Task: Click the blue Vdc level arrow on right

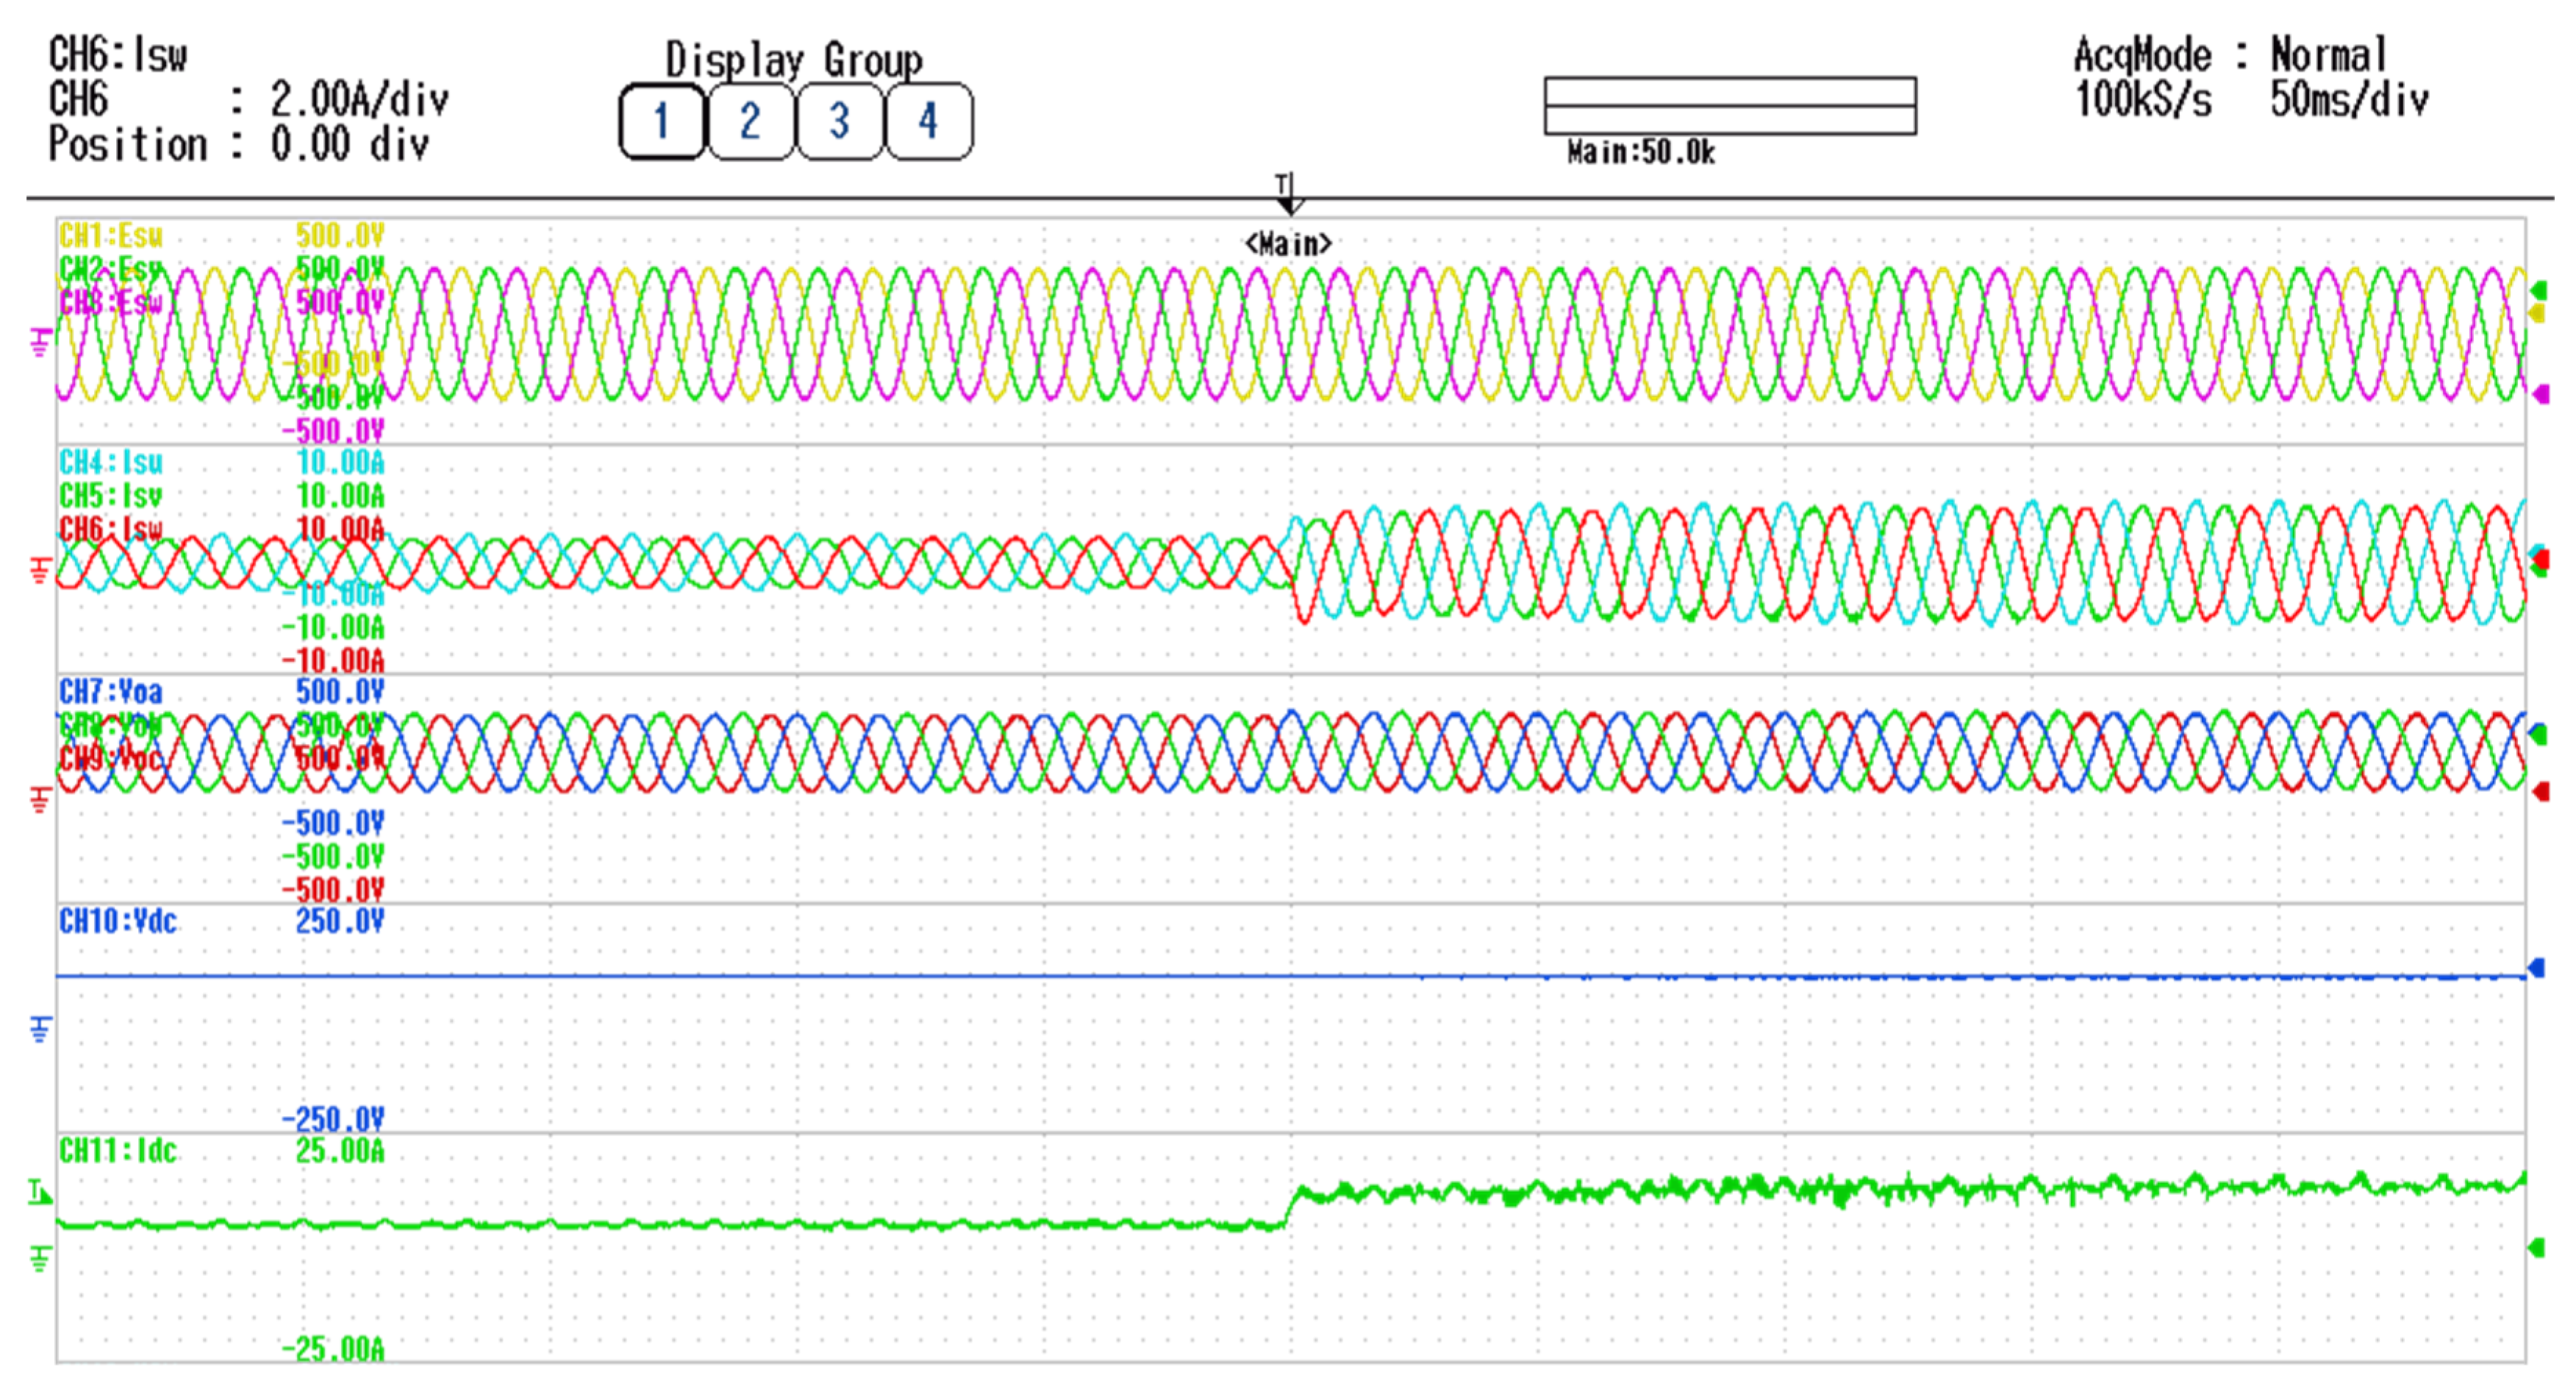Action: [x=2536, y=967]
